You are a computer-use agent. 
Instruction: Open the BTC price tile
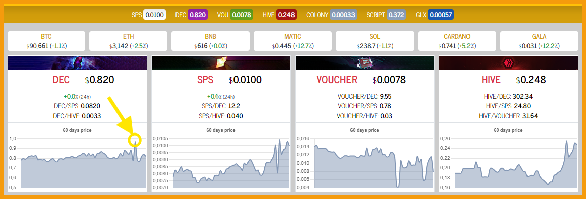tap(46, 41)
